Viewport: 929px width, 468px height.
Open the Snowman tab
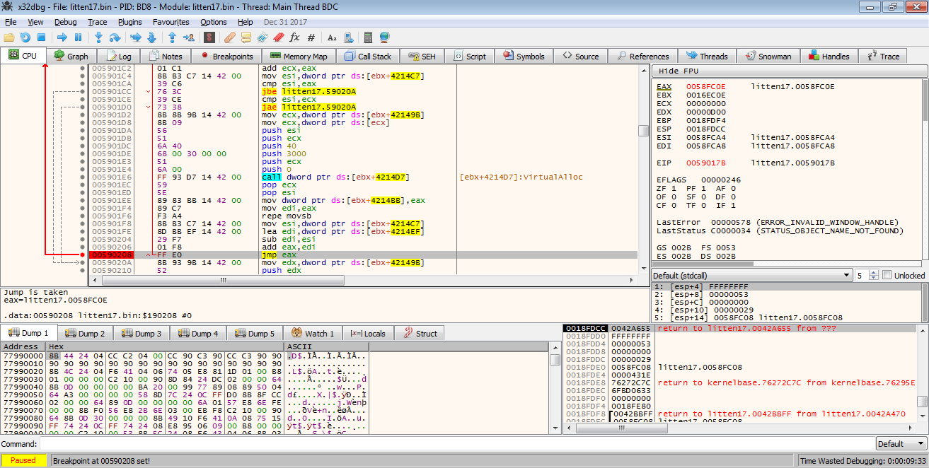768,56
